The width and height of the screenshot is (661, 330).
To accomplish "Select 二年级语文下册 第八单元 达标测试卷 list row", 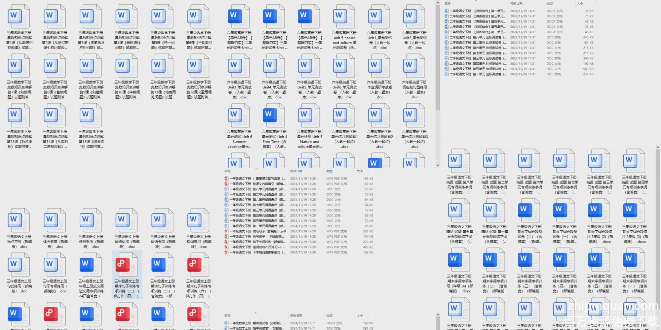I will tap(476, 37).
